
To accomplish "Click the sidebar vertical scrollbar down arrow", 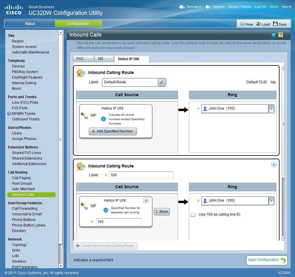I will point(61,266).
